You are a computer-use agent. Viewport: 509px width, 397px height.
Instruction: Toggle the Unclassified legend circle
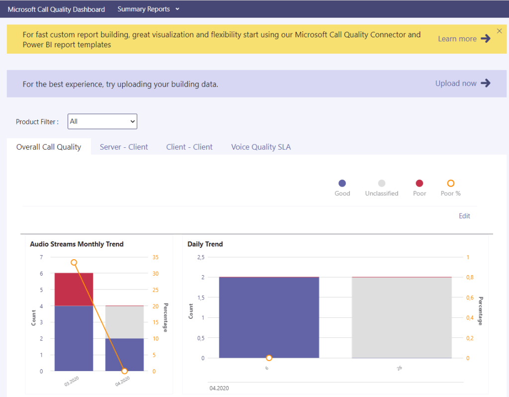382,184
